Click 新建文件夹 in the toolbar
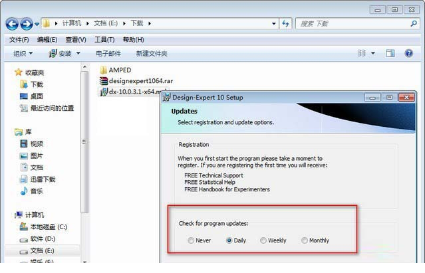425x273 pixels. point(152,54)
